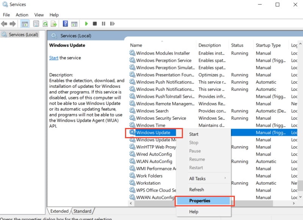Select the Windows Remote Managem... row

pyautogui.click(x=213, y=104)
